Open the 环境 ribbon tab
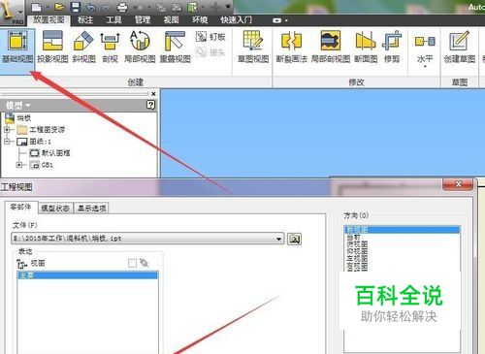The image size is (485, 354). [200, 20]
